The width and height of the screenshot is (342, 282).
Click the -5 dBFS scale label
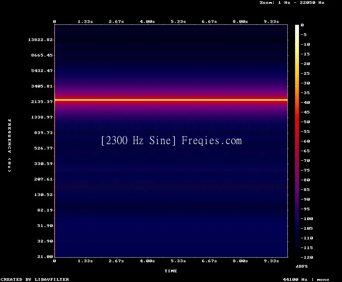[x=304, y=34]
